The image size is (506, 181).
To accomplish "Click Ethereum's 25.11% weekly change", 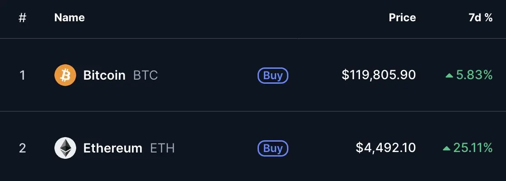I will (473, 148).
